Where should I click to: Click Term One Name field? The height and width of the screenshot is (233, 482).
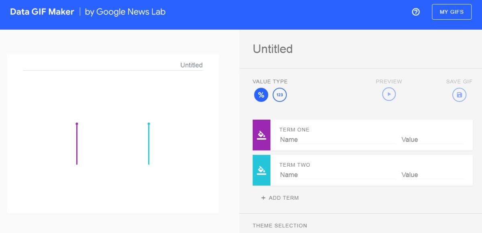pos(338,139)
